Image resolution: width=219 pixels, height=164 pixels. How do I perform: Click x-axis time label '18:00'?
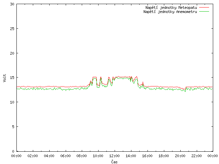164,156
